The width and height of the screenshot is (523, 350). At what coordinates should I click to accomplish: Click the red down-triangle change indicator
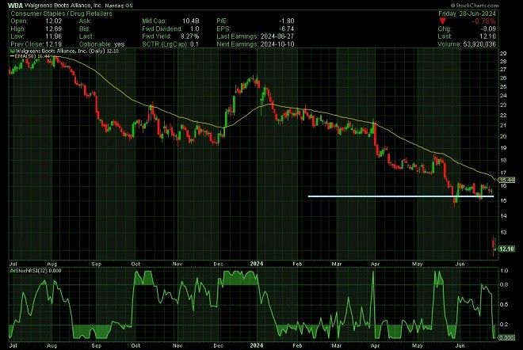pos(442,21)
